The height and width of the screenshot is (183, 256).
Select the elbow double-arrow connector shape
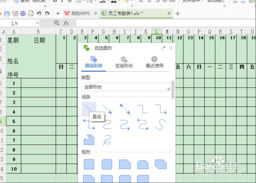(x=89, y=125)
